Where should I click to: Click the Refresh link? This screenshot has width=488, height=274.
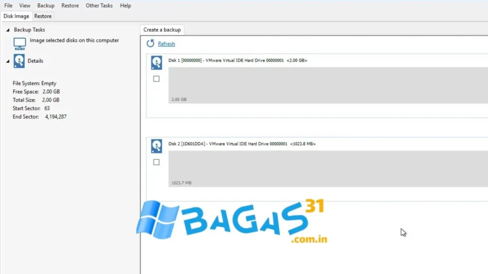point(166,44)
